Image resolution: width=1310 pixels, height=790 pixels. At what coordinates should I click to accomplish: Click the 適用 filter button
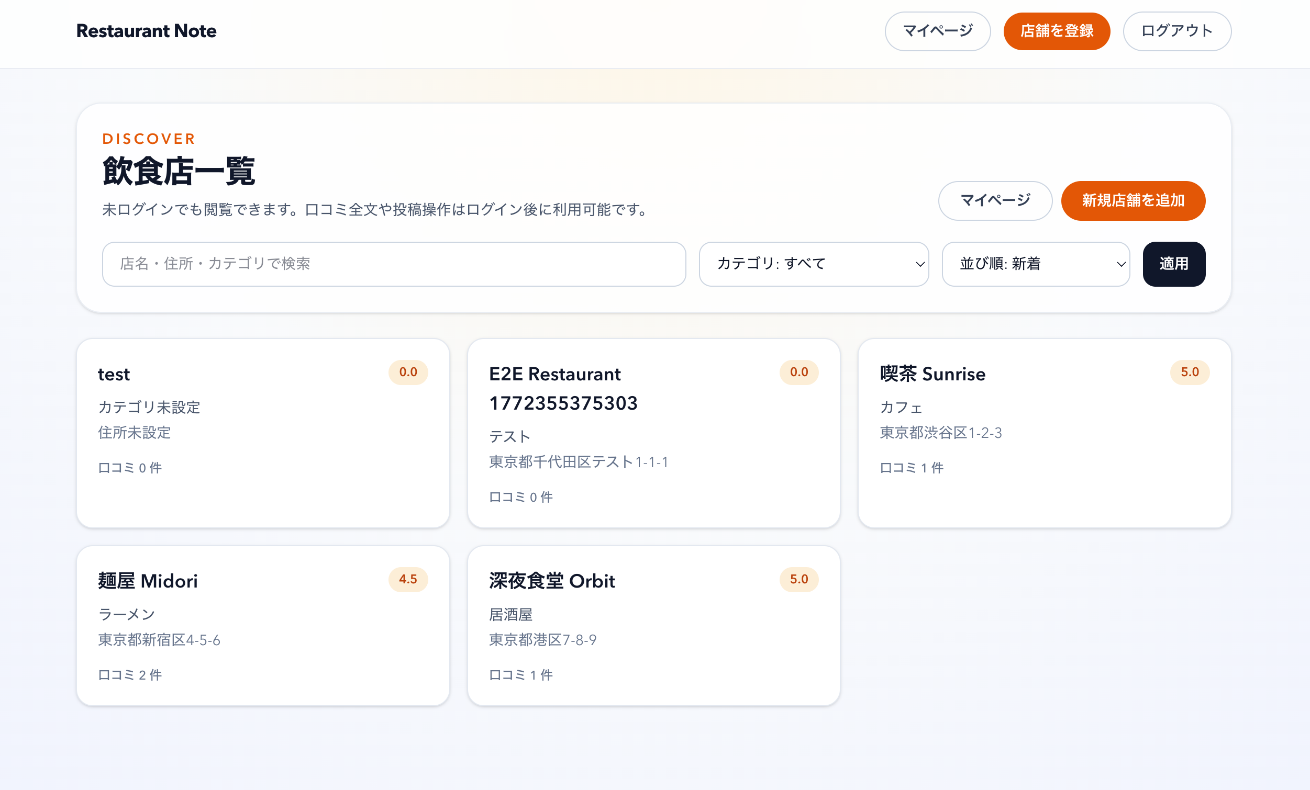(1173, 264)
